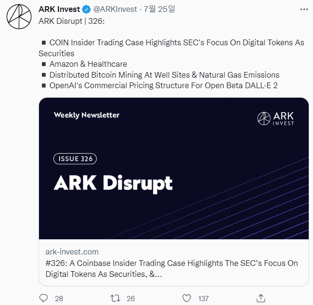
Task: Retweet using the retweet arrows icon
Action: point(115,298)
